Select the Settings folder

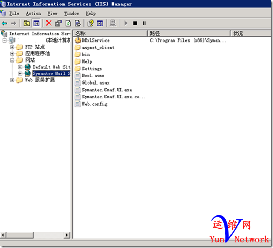click(92, 69)
